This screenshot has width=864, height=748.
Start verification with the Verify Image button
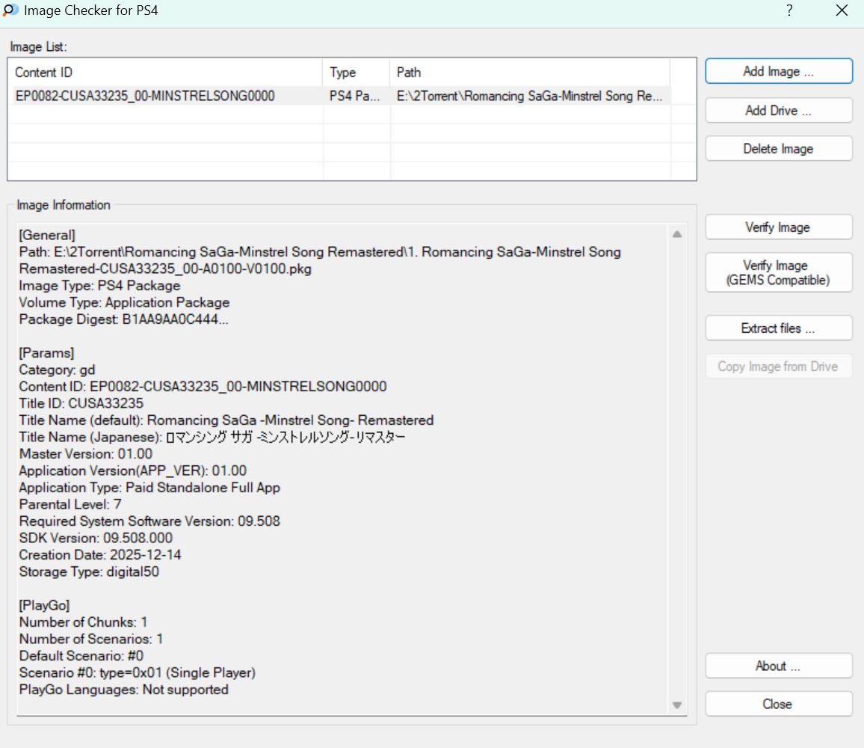778,227
